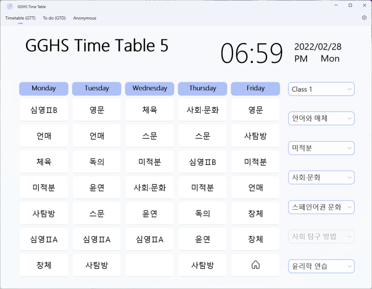This screenshot has height=289, width=372.
Task: Click Wednesday's 체육 cell
Action: pos(150,110)
